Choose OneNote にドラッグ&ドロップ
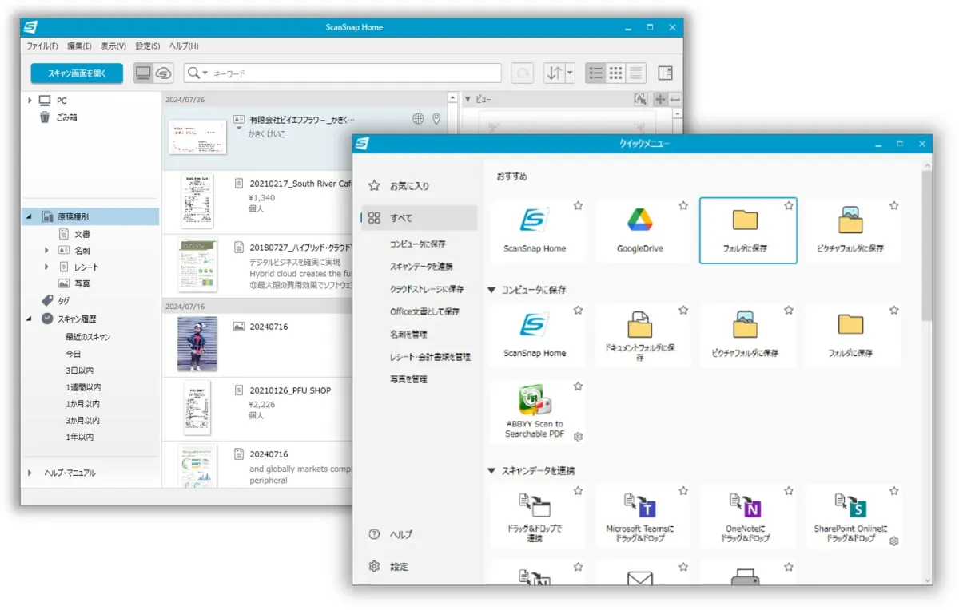This screenshot has width=959, height=610. (x=748, y=516)
